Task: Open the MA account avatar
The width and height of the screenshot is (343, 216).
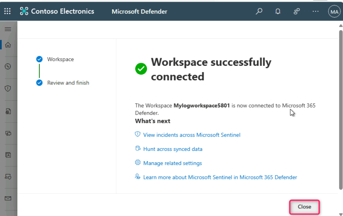Action: coord(334,11)
